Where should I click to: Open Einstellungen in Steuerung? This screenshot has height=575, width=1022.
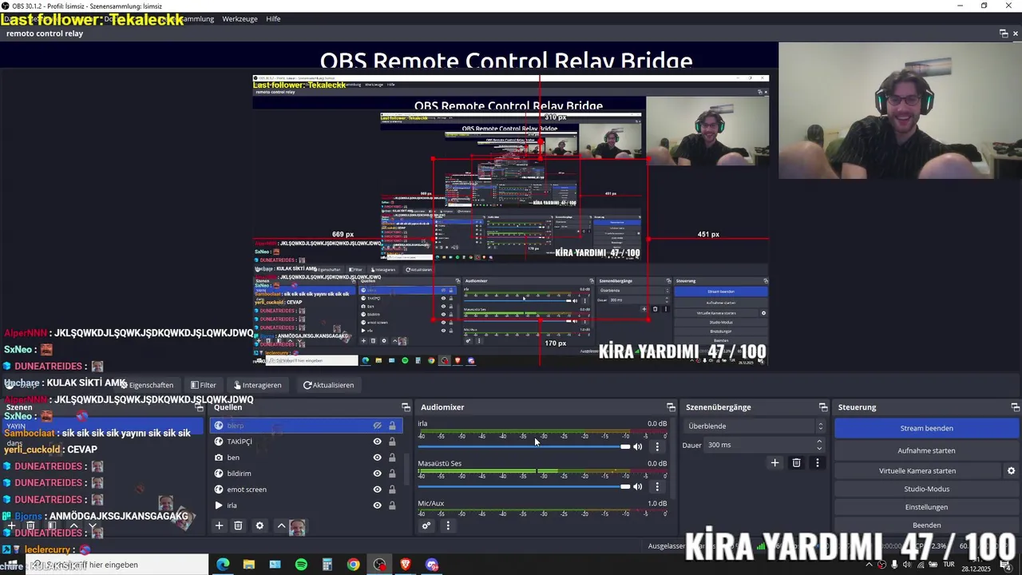click(x=926, y=507)
